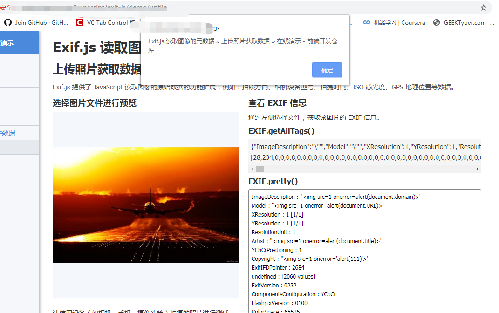Click the right scroll arrow of the getAllTags box
The width and height of the screenshot is (499, 313).
[478, 169]
